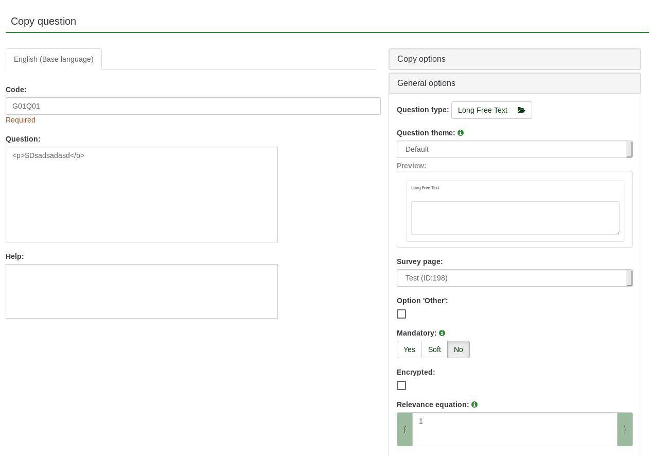The width and height of the screenshot is (651, 456).
Task: Enable the Encrypted checkbox
Action: (401, 385)
